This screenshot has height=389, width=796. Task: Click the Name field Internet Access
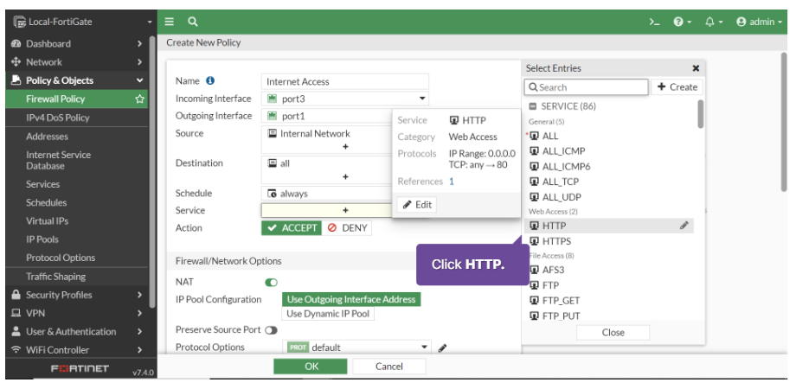pyautogui.click(x=345, y=81)
